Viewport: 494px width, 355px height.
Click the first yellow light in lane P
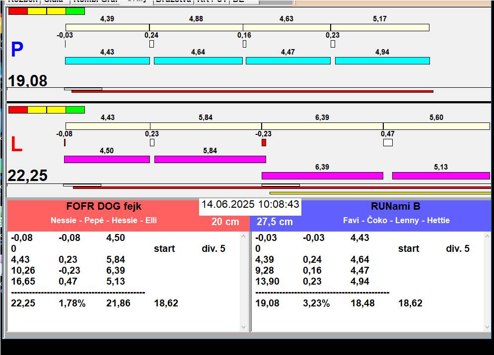coord(37,11)
